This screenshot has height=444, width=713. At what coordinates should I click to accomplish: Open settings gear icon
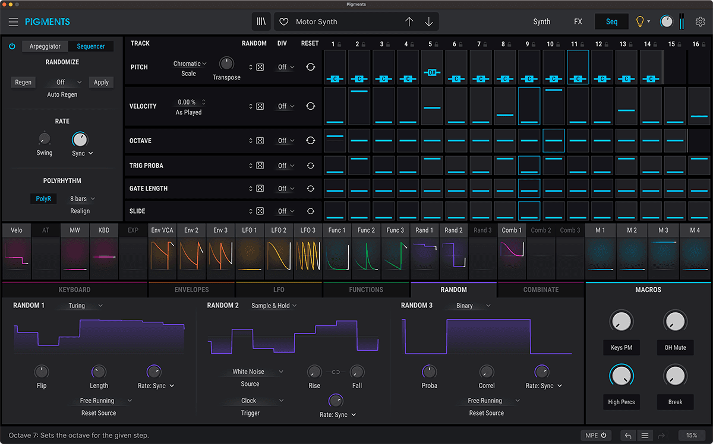pos(701,22)
